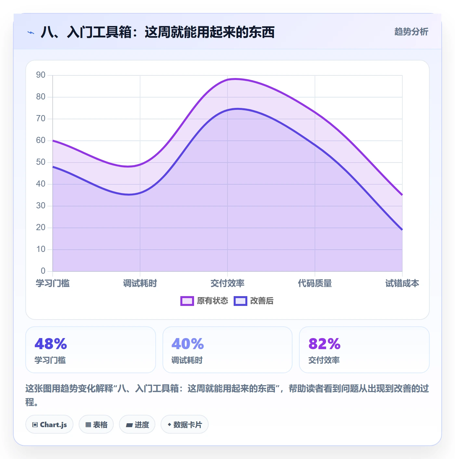
Task: Click the 交付效率 x-axis label under the chart
Action: (x=227, y=283)
